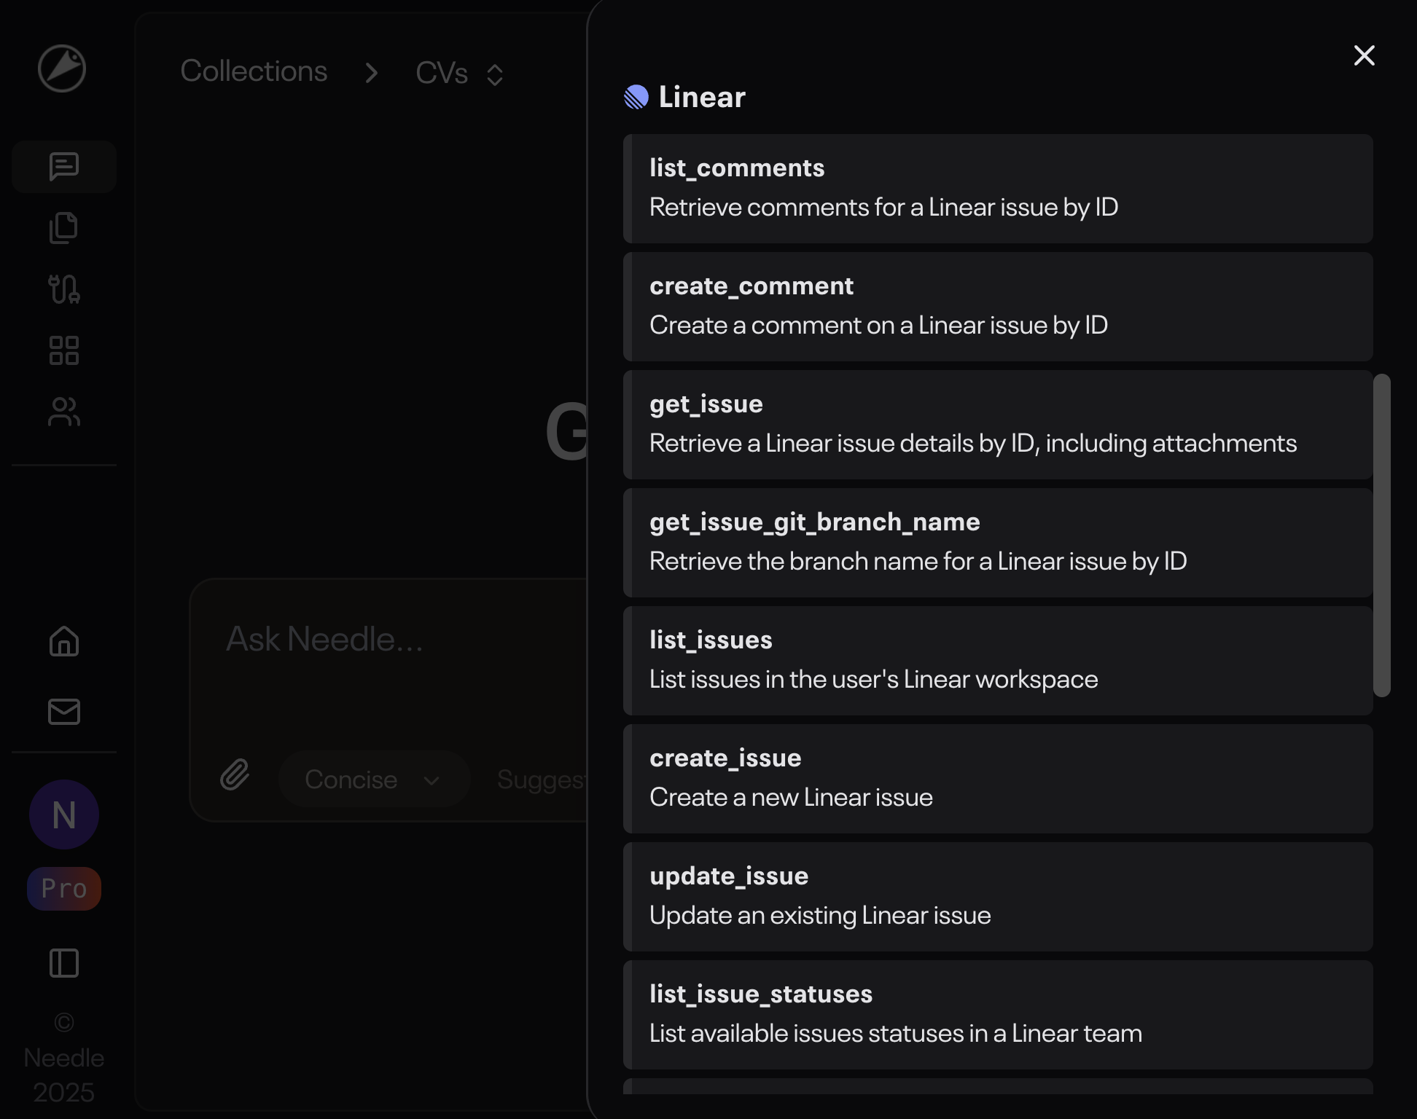The height and width of the screenshot is (1119, 1417).
Task: Select the get_issue_git_branch_name tool card
Action: [x=998, y=543]
